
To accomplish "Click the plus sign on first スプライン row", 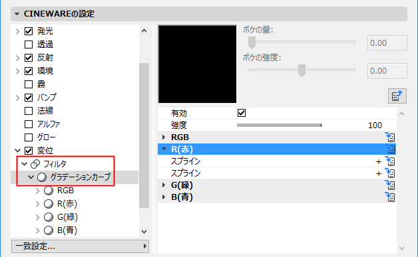I will coord(379,161).
